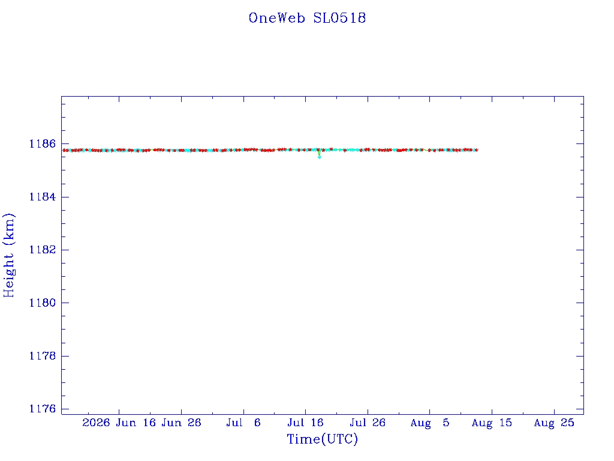Click the OneWeb SL0518 chart title
This screenshot has width=614, height=461.
(x=307, y=18)
